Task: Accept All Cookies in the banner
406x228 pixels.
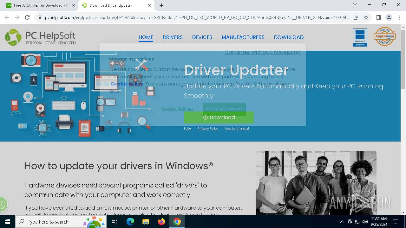Action: click(224, 109)
